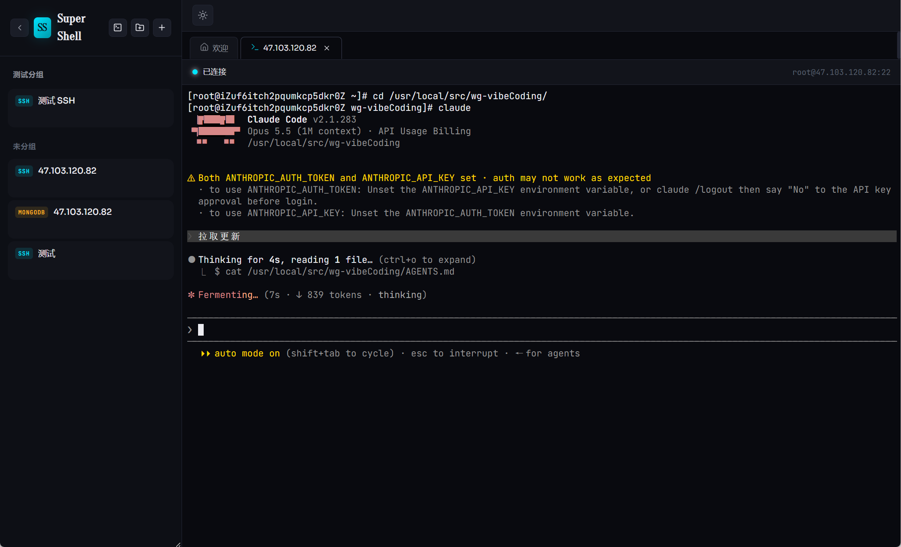
Task: Create a new folder group icon
Action: coord(140,28)
